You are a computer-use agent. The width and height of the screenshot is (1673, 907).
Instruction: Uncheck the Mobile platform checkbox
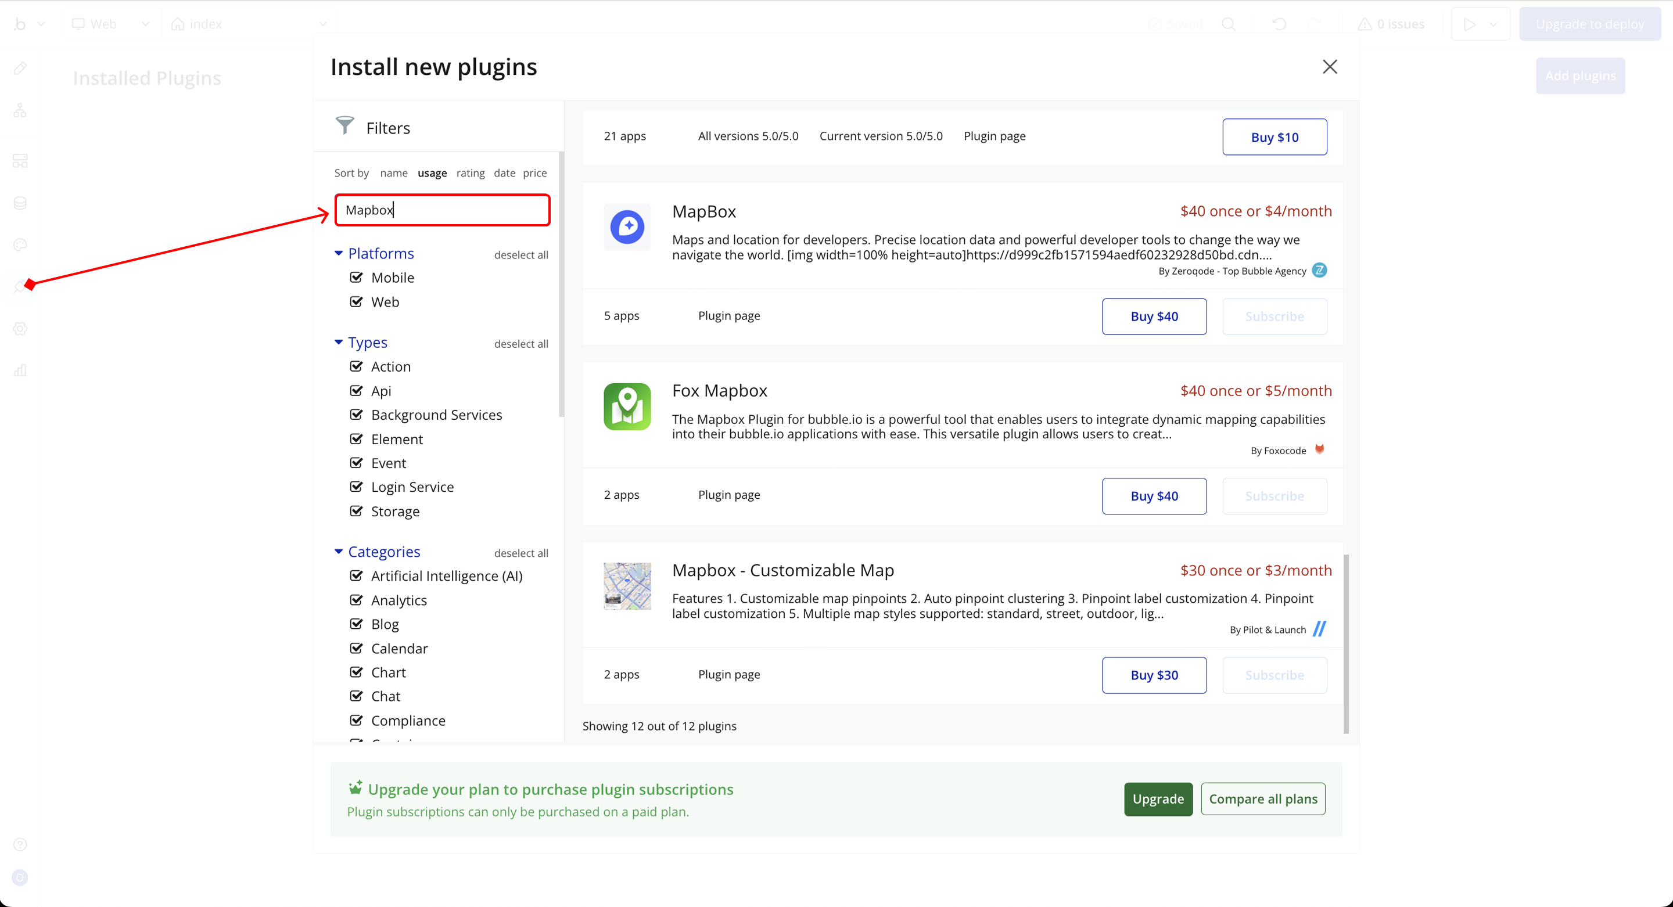356,277
